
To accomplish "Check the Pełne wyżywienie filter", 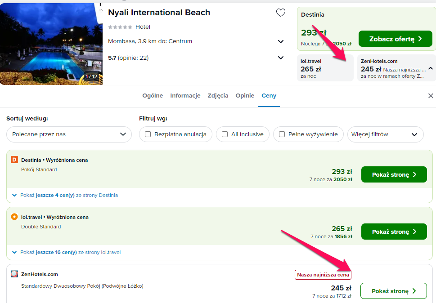I will (x=282, y=134).
